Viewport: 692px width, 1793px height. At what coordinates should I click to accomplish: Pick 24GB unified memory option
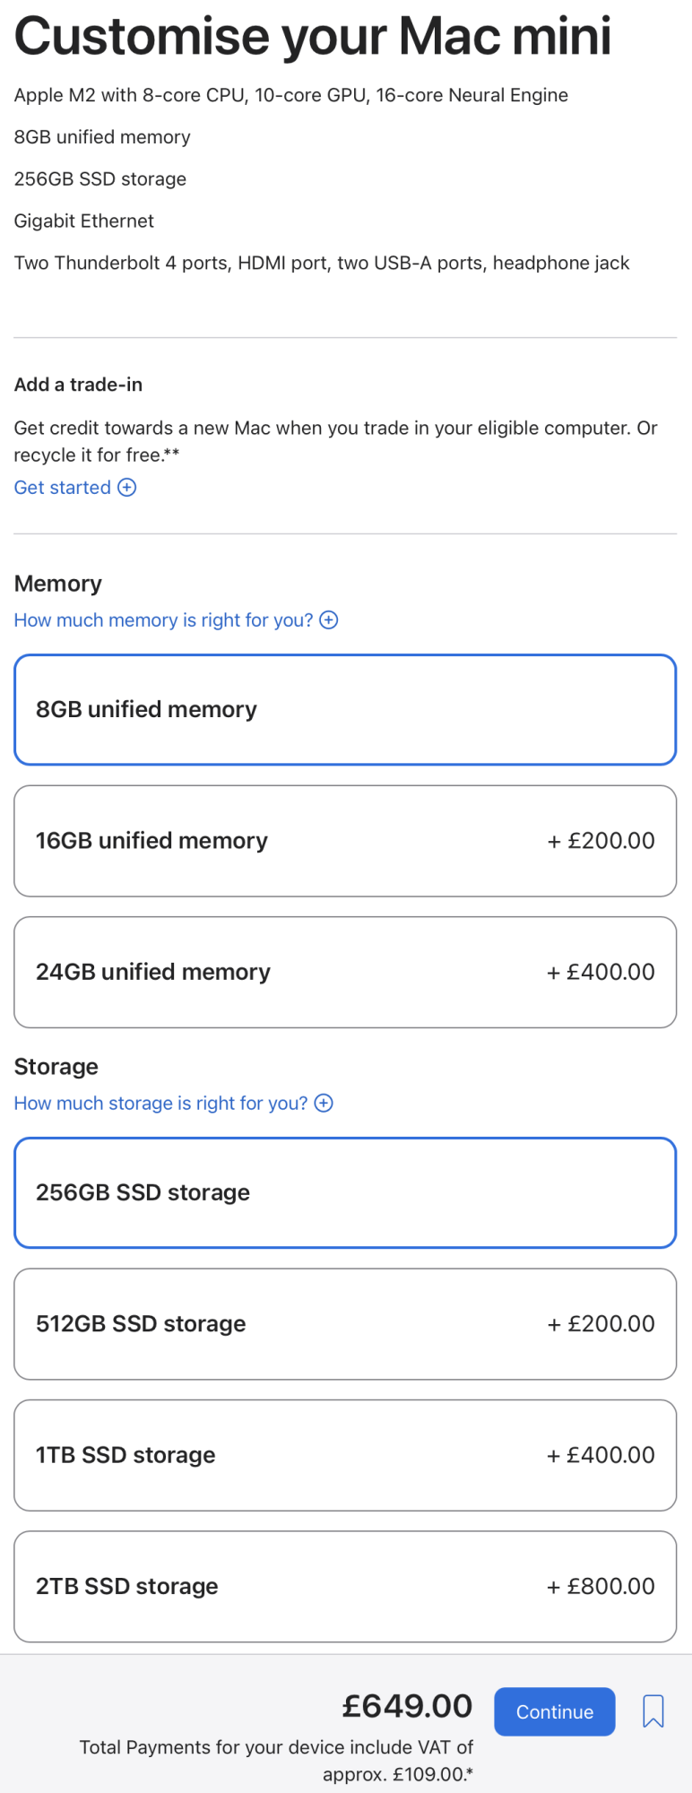pos(345,972)
